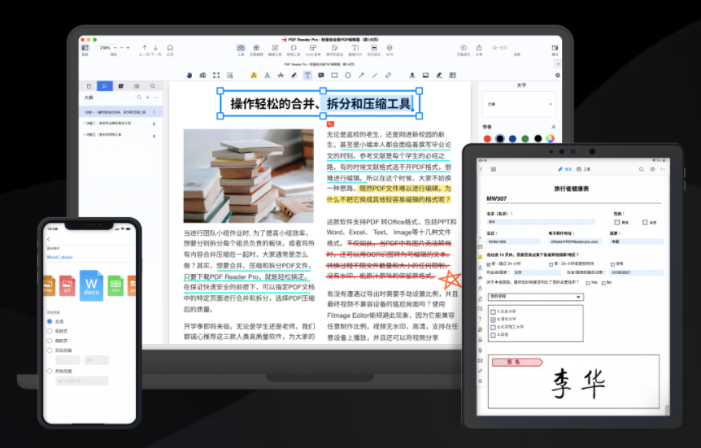This screenshot has height=448, width=701.
Task: Switch to the search sidebar tab
Action: (x=152, y=86)
